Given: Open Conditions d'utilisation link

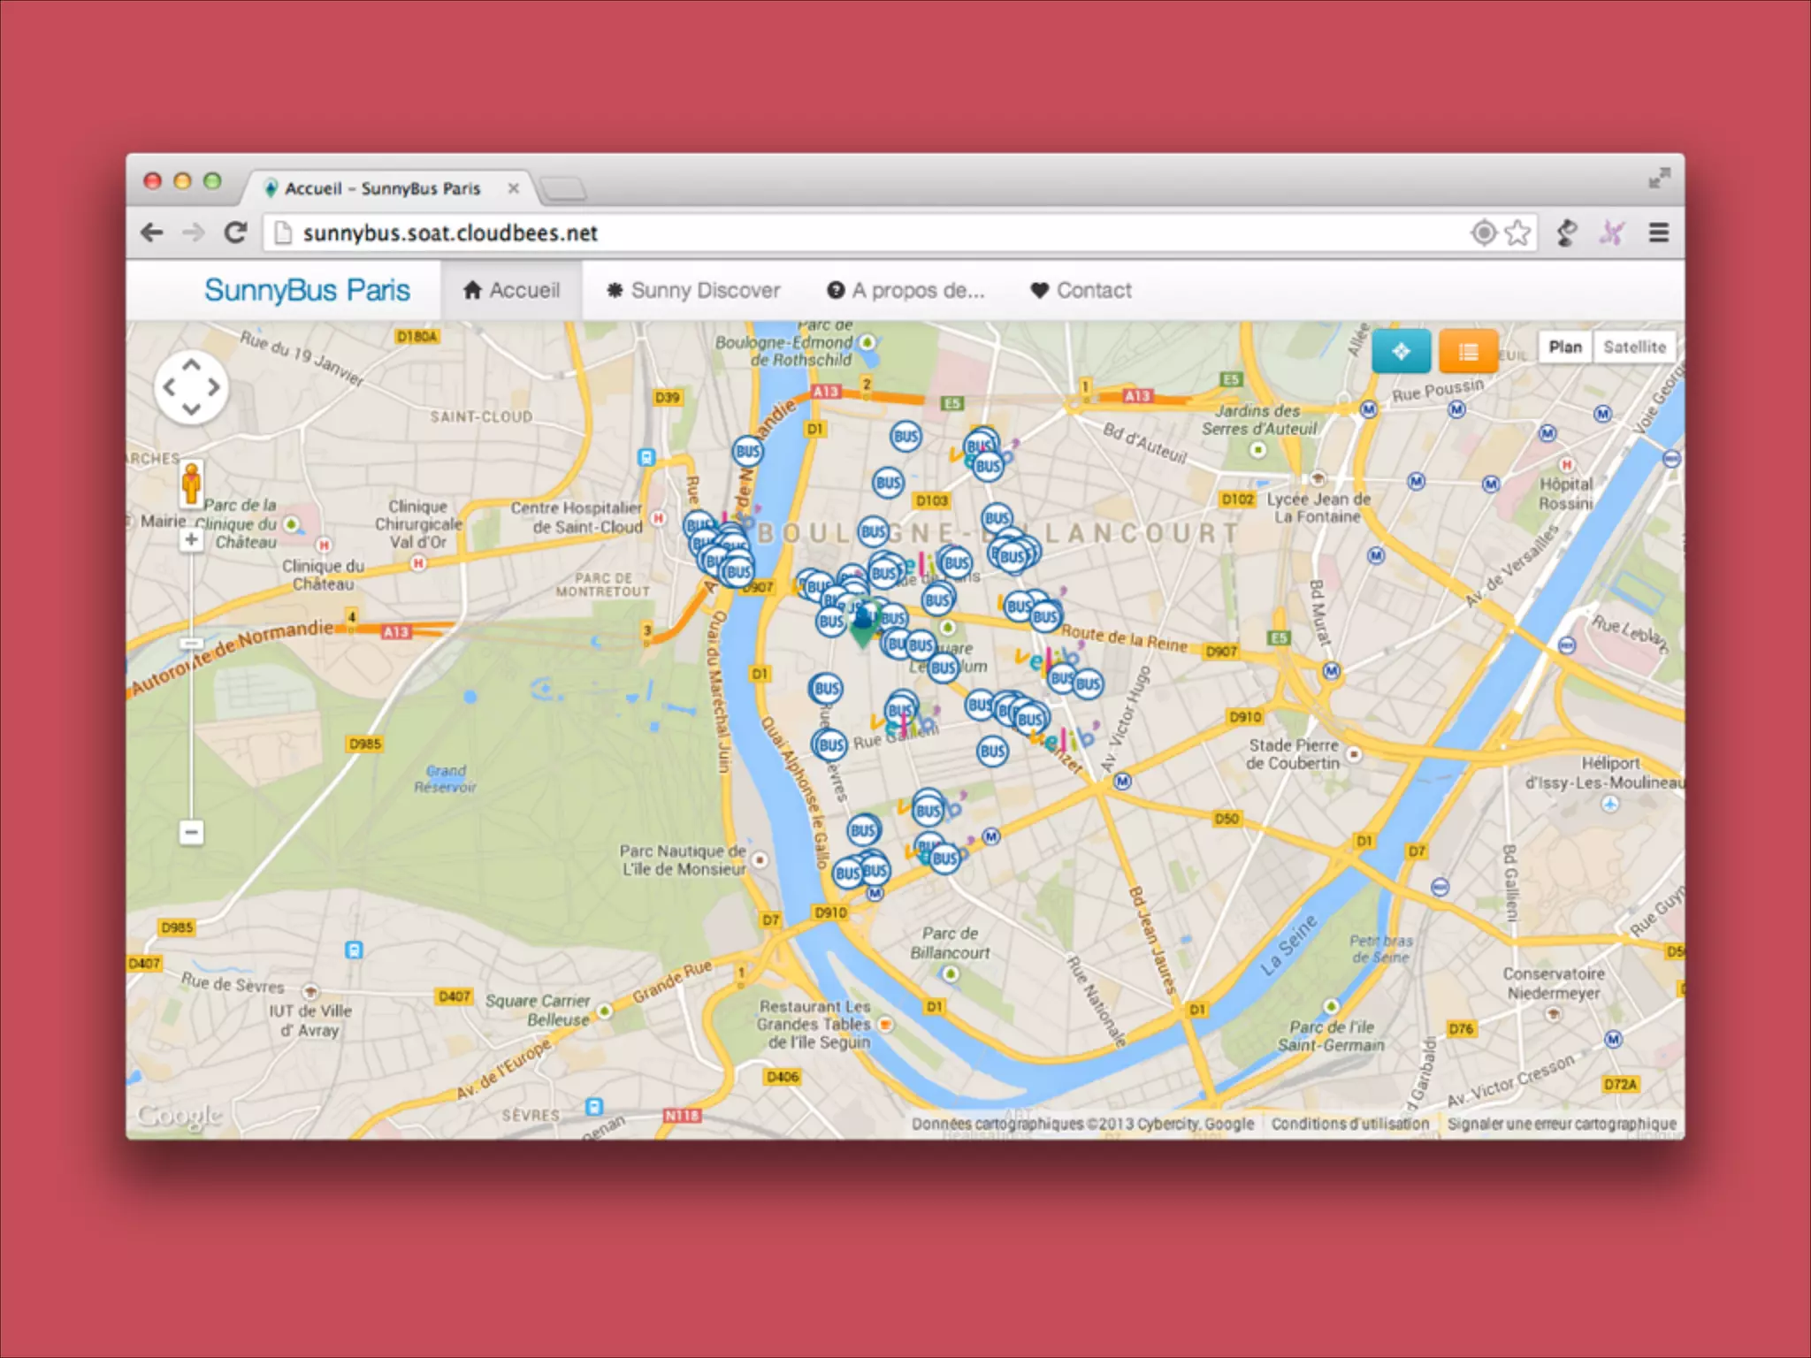Looking at the screenshot, I should [x=1349, y=1124].
